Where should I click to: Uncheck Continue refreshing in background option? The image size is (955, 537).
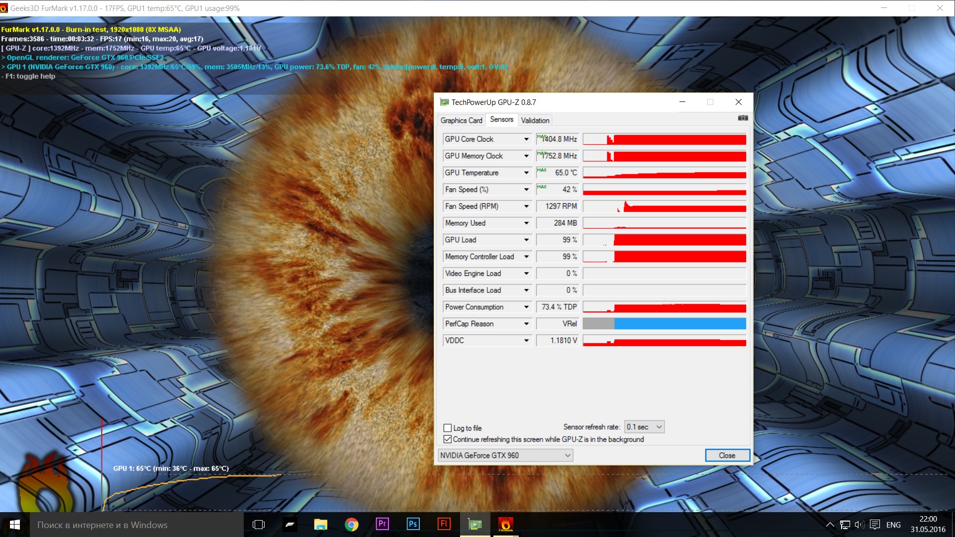(x=448, y=440)
